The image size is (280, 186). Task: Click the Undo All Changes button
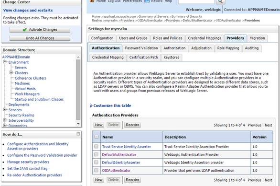point(40,38)
